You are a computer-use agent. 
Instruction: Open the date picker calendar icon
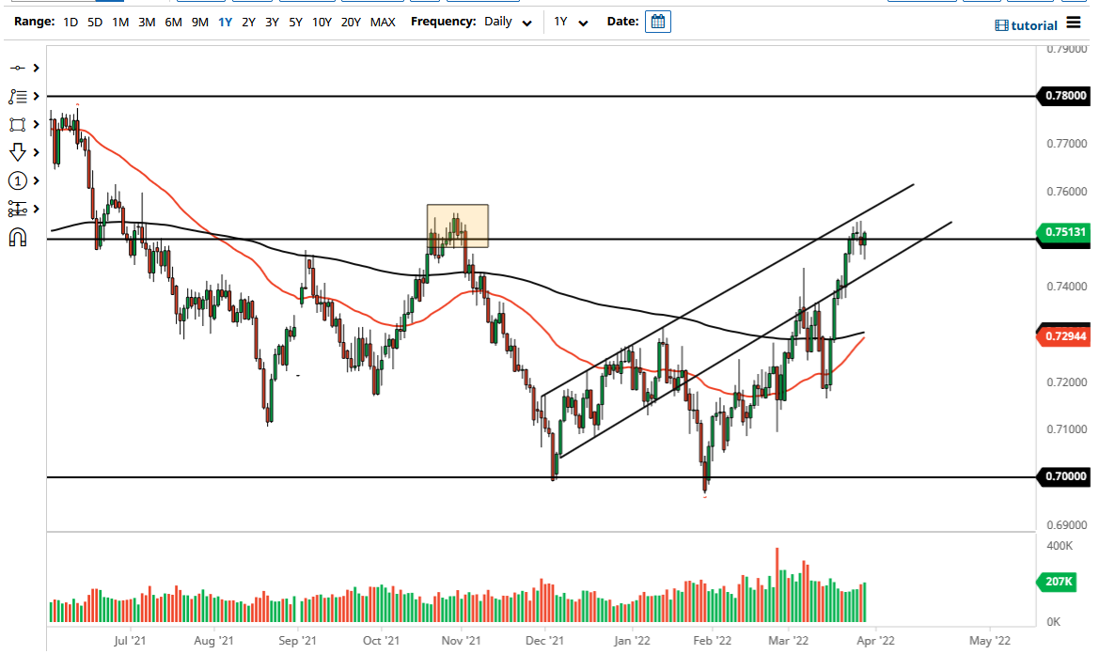657,21
